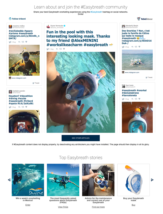This screenshot has height=214, width=163.
Task: Open the Find out more link
Action: [98, 207]
